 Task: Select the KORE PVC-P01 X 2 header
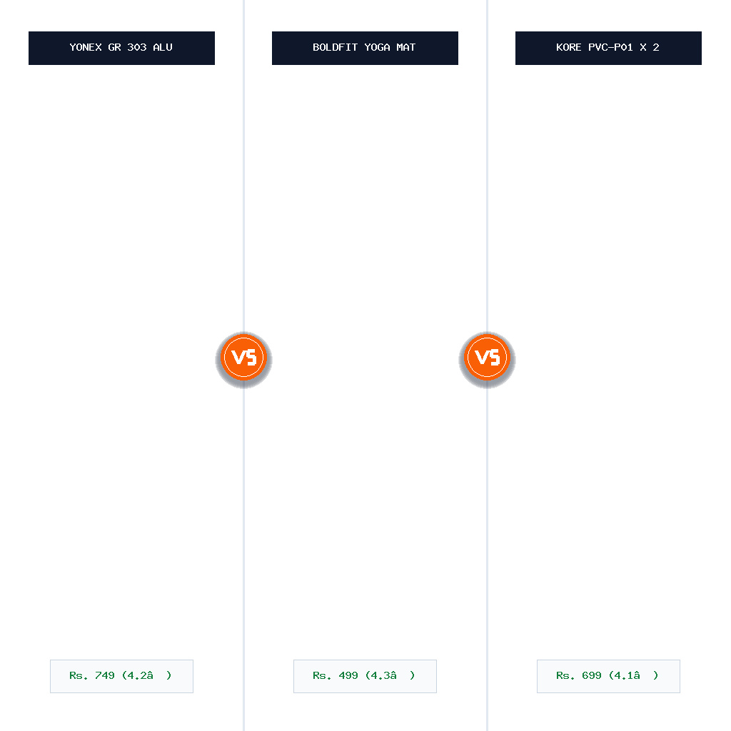[608, 48]
